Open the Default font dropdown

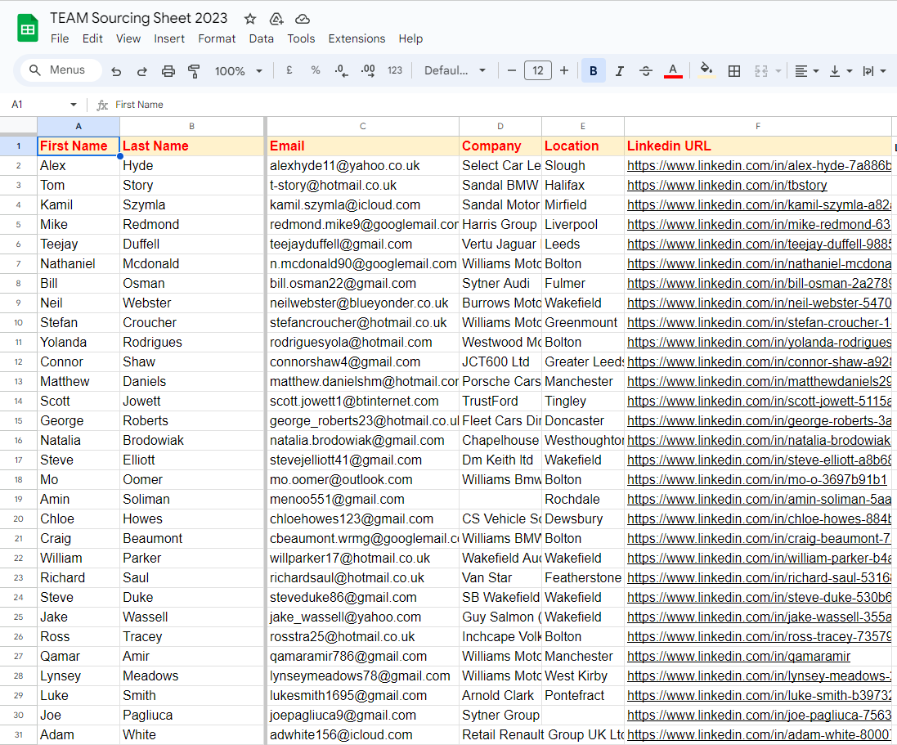455,70
